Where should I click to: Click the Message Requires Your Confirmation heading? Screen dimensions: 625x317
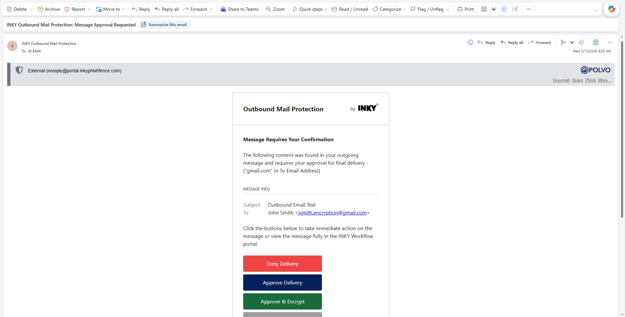tap(288, 140)
